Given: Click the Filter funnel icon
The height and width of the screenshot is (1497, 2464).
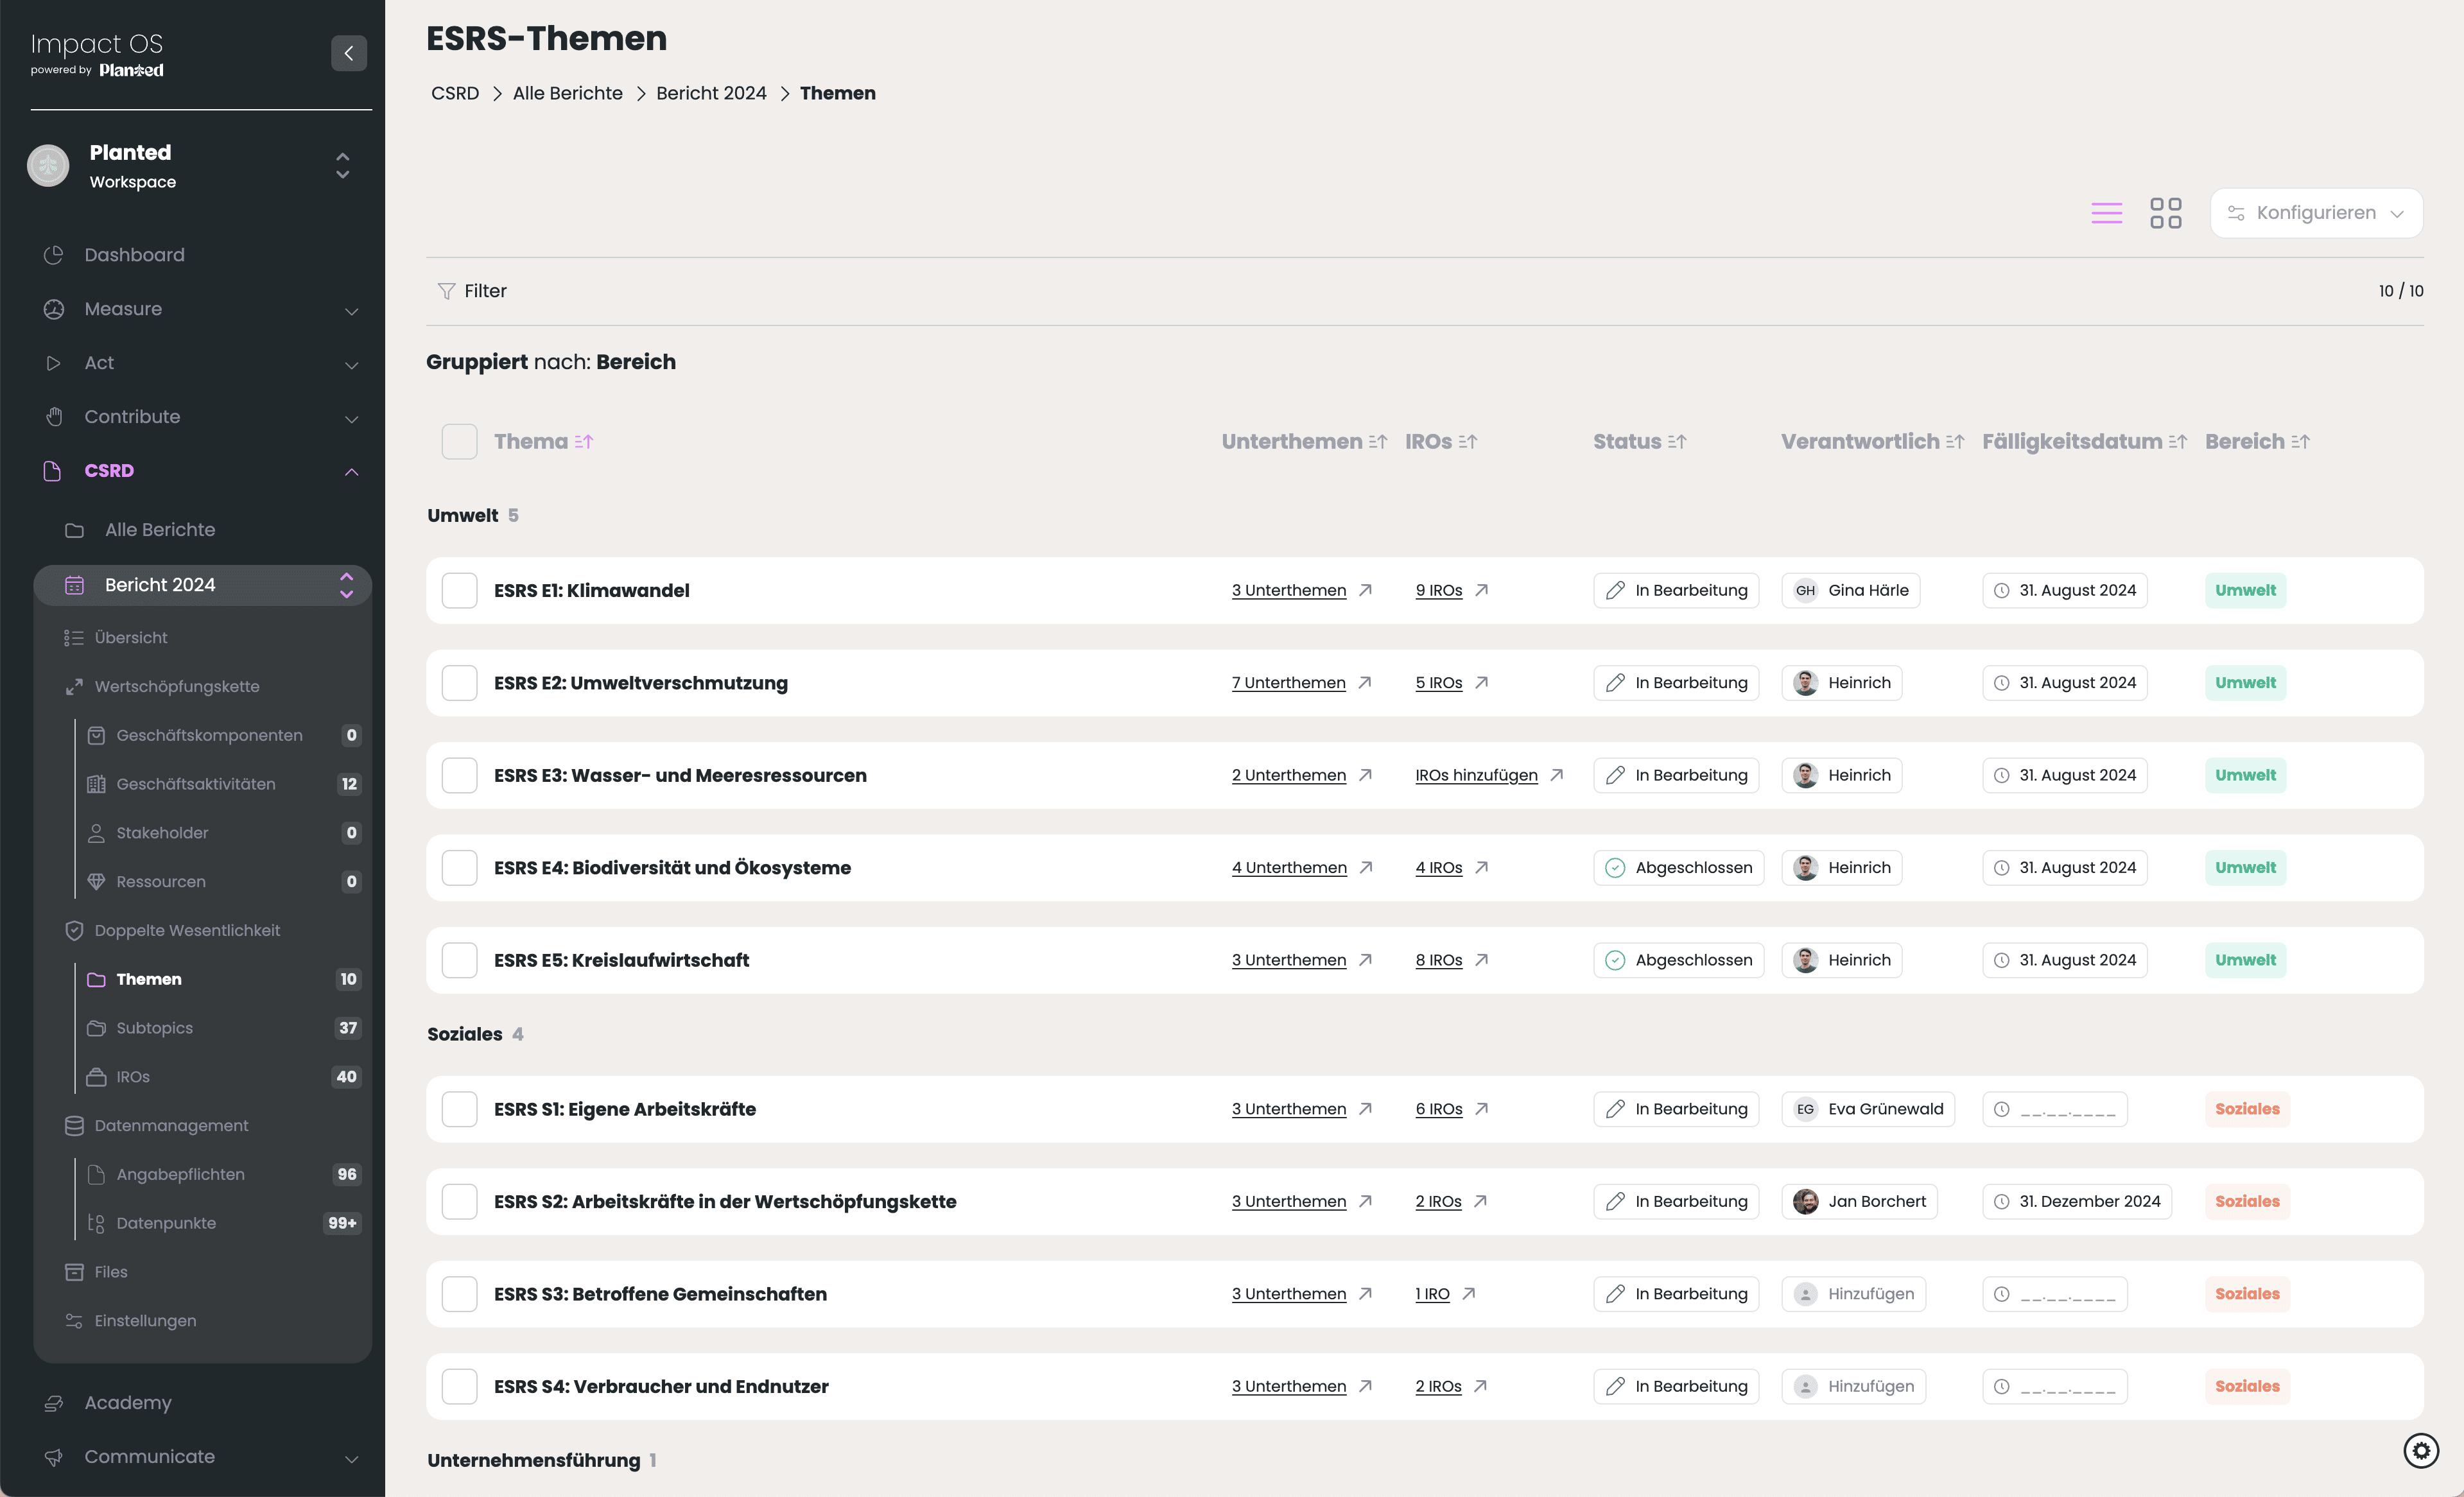Looking at the screenshot, I should coord(446,291).
